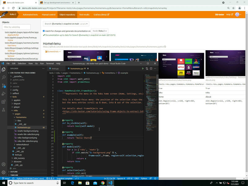
Task: Run Python file with the play icon
Action: click(x=143, y=68)
